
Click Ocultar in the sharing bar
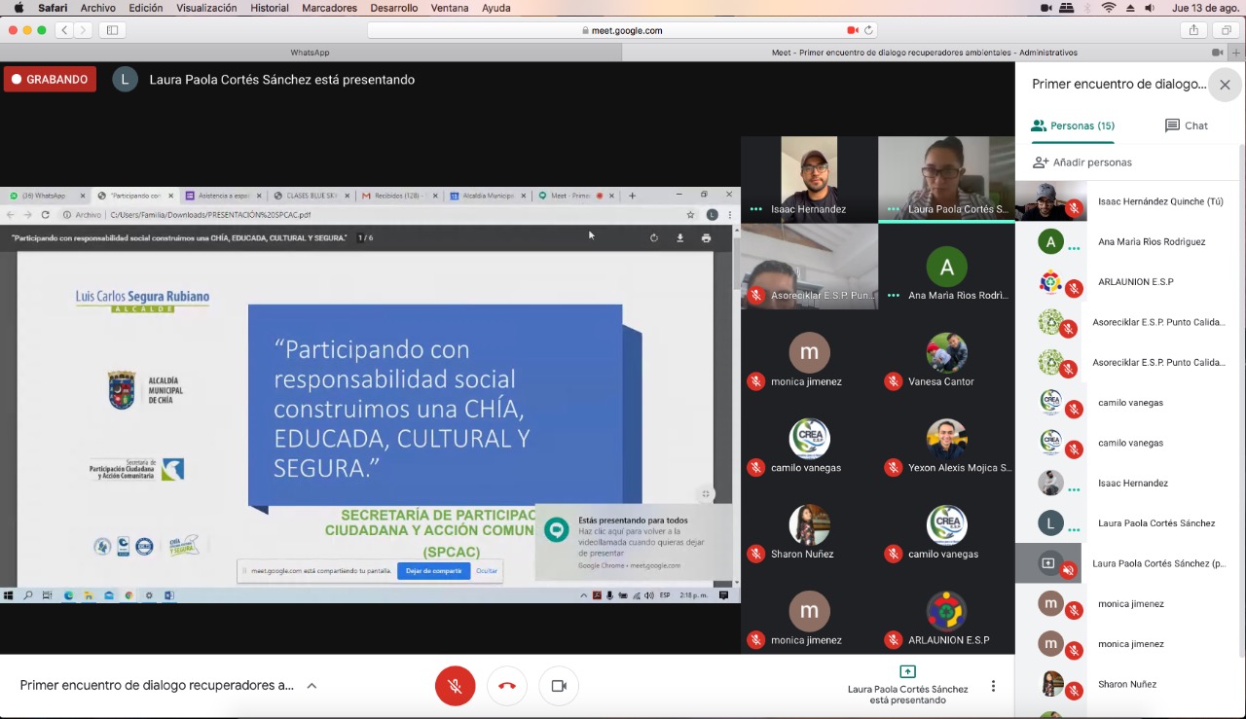[487, 571]
